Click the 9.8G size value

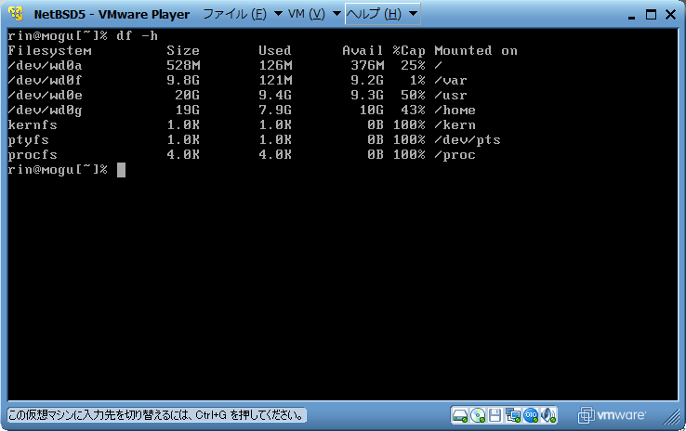pos(183,81)
